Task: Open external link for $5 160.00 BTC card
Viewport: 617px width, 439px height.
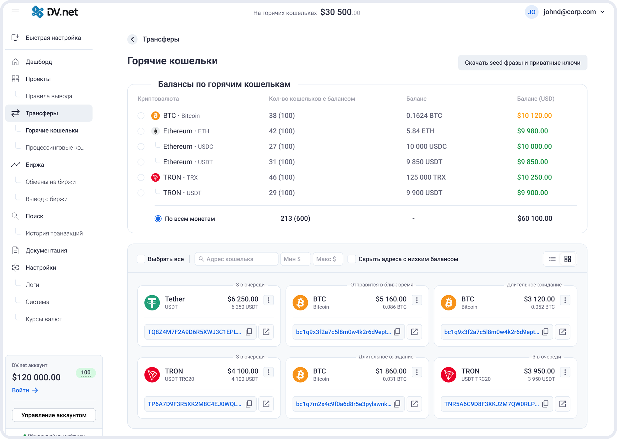Action: 414,332
